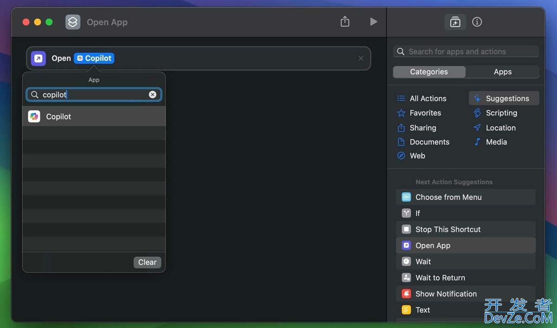
Task: Click the Share shortcut icon in title bar
Action: (x=345, y=21)
